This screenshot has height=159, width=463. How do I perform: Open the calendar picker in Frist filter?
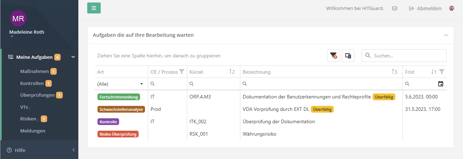coord(441,84)
